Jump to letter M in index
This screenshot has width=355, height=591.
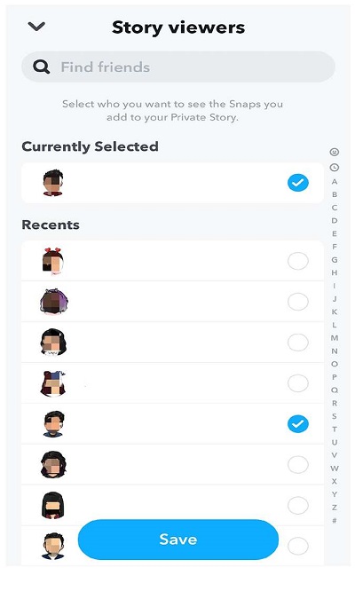pos(335,338)
